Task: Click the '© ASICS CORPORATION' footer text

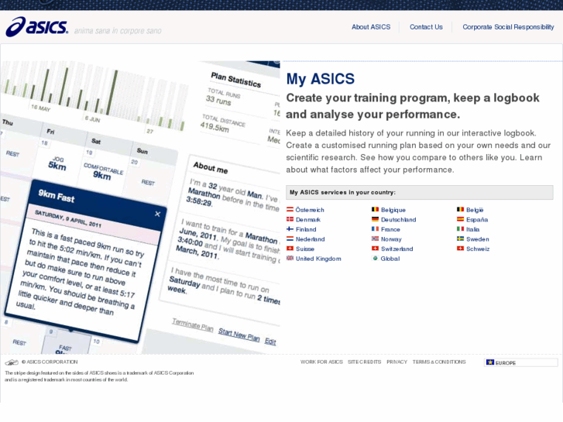Action: 50,362
